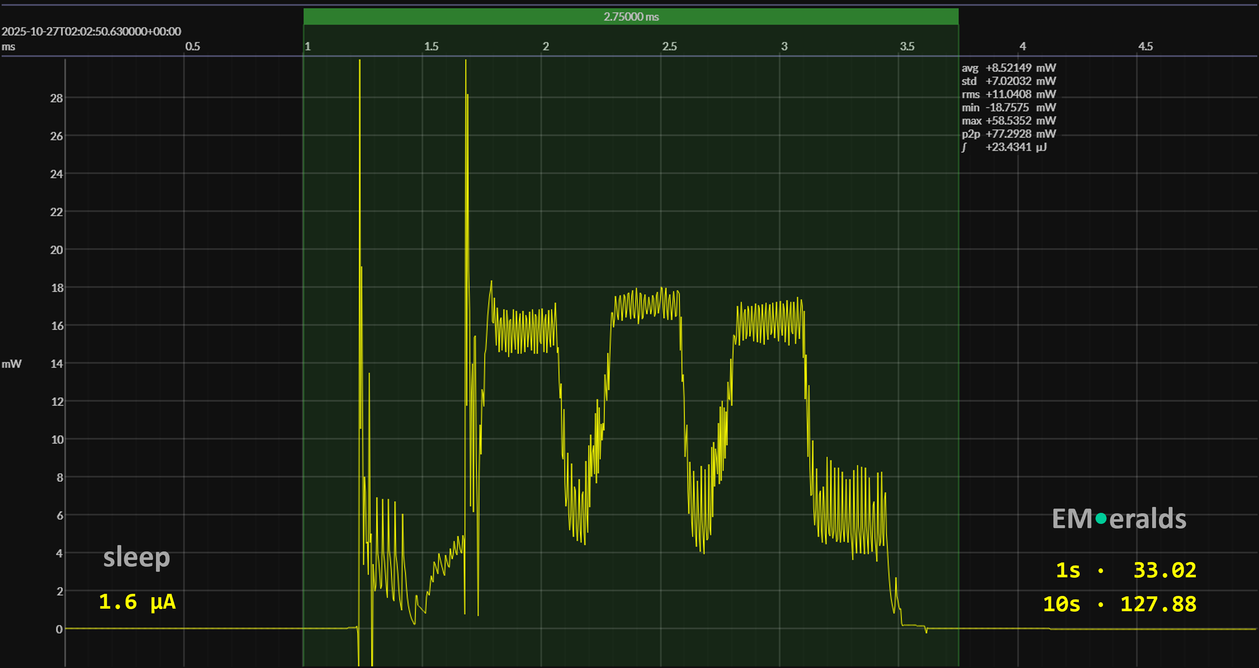Click the 1.6 µA sleep current text
The image size is (1259, 668).
137,601
